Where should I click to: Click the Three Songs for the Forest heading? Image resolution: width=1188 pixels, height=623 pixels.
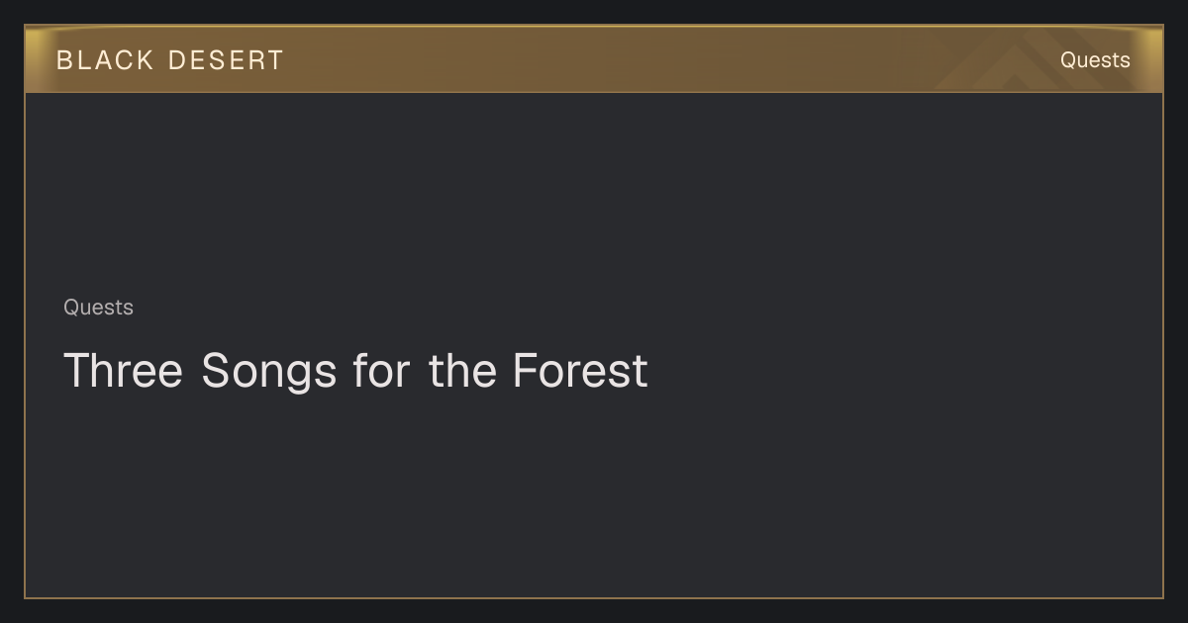point(355,371)
